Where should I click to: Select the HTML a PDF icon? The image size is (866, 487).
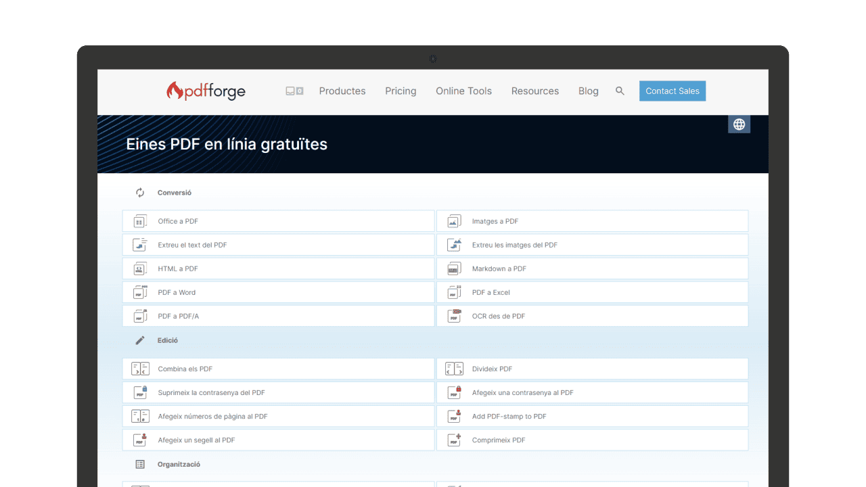(x=140, y=269)
